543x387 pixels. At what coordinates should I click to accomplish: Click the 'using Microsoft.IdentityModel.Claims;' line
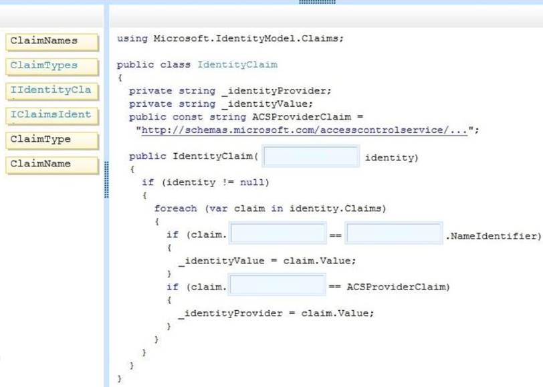click(x=230, y=38)
